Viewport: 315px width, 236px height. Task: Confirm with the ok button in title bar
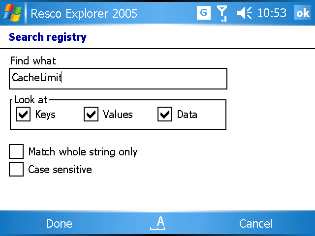303,13
